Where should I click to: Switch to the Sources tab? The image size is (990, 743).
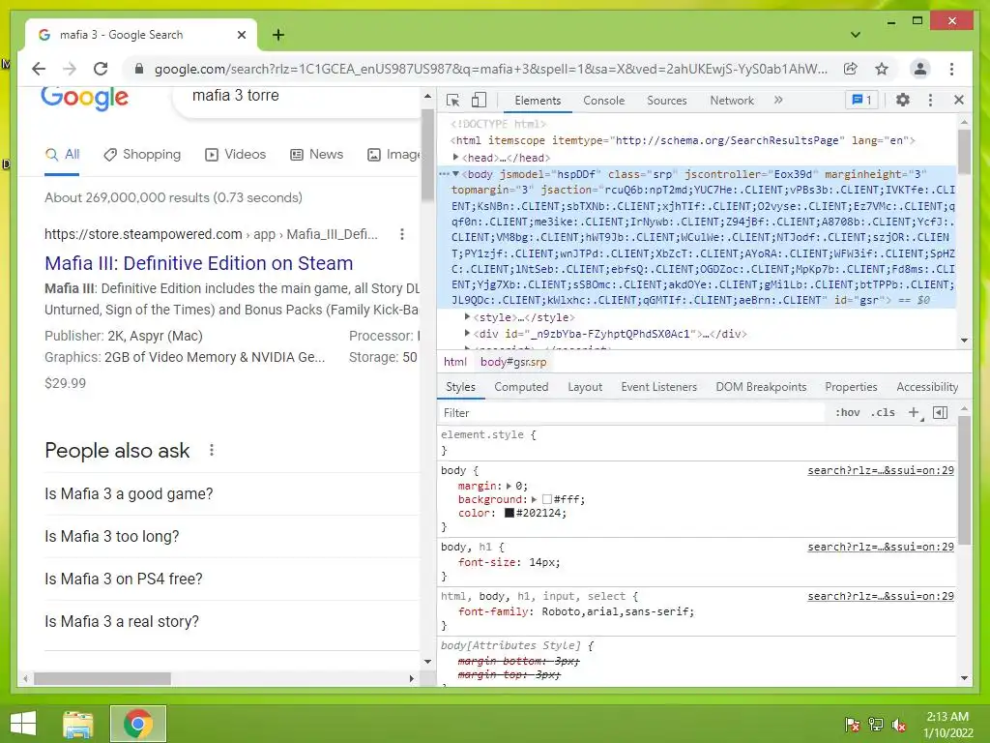[x=667, y=101]
